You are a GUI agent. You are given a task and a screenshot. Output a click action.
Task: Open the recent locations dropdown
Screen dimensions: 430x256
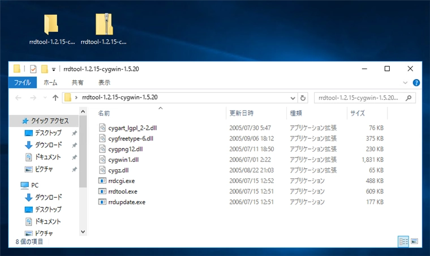click(45, 97)
